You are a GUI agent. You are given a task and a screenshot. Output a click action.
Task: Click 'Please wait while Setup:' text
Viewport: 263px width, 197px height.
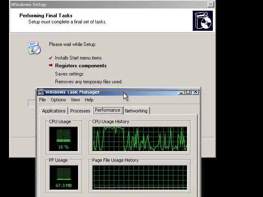coord(72,44)
